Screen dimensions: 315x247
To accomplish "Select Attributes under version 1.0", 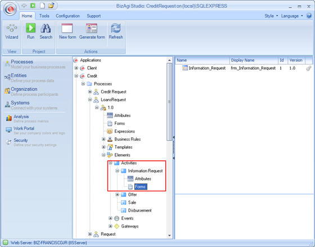I will [x=123, y=115].
